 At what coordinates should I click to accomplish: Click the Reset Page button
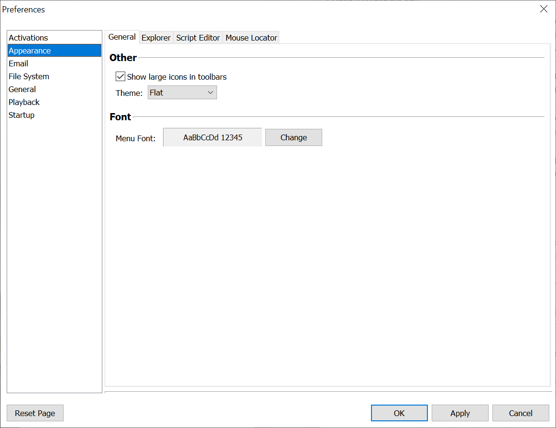pos(35,413)
